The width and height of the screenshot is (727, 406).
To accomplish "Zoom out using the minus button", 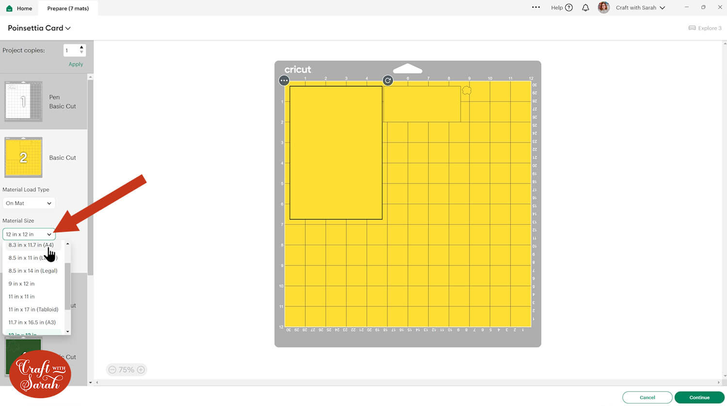I will [x=112, y=370].
